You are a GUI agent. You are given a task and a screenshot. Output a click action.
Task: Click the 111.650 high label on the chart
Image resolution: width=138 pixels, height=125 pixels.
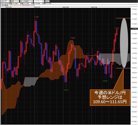tap(36, 17)
